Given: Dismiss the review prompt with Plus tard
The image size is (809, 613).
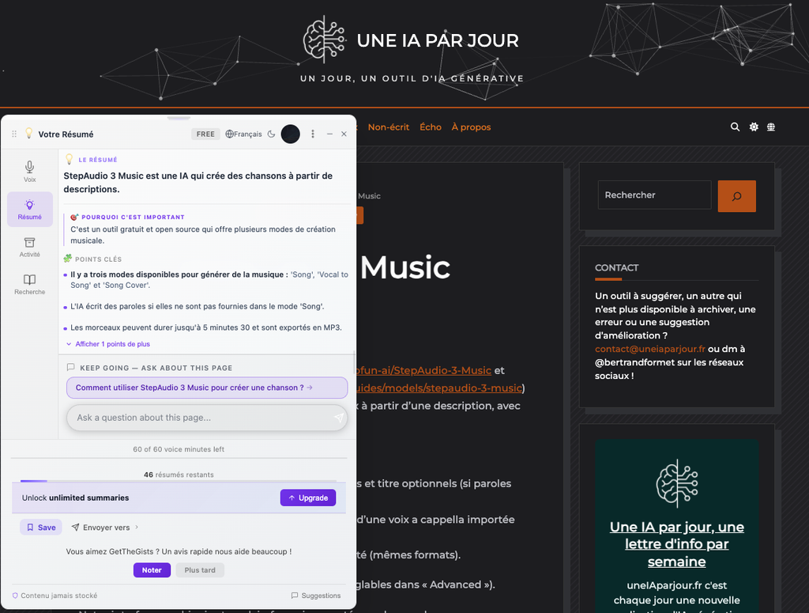Looking at the screenshot, I should click(200, 570).
